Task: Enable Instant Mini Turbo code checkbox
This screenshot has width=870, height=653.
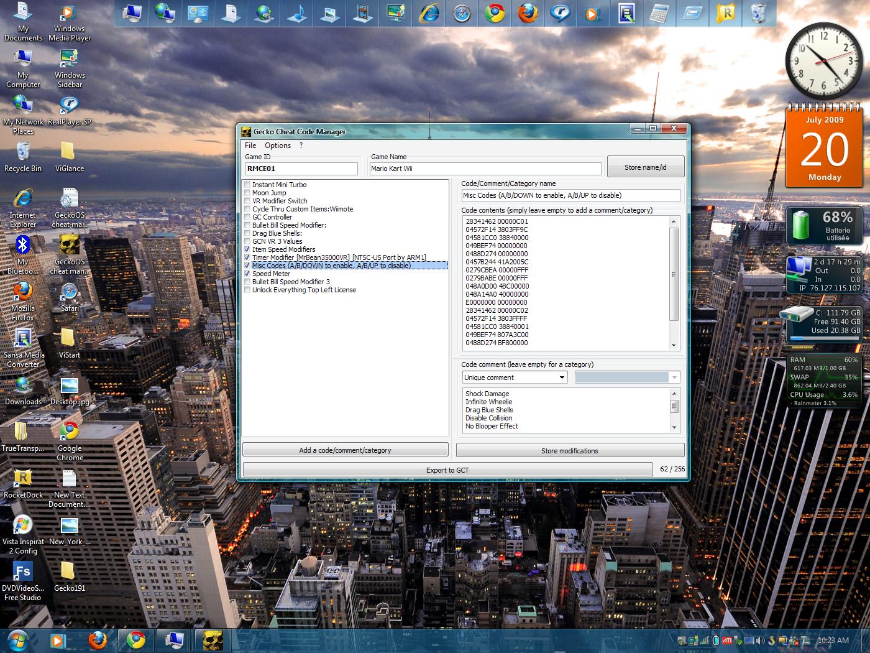Action: click(247, 185)
